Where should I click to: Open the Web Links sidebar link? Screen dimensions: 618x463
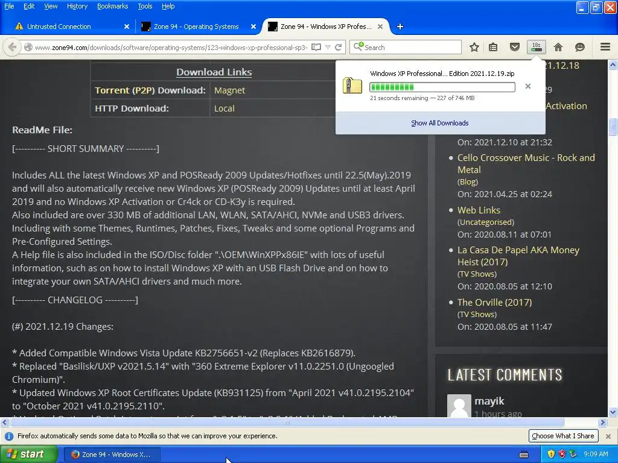[x=479, y=210]
